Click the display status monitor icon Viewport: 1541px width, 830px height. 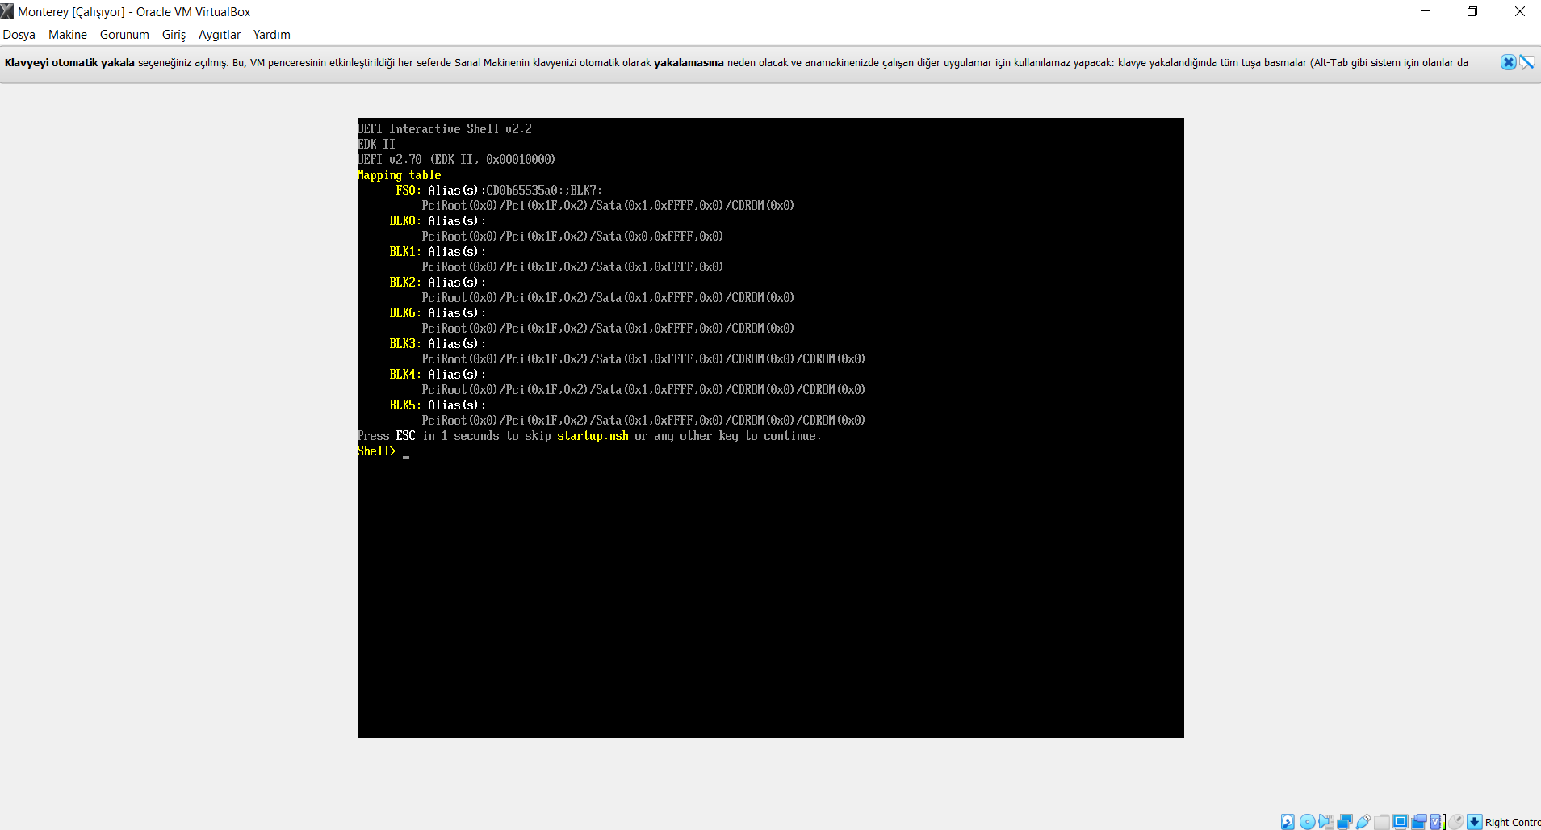(x=1401, y=822)
